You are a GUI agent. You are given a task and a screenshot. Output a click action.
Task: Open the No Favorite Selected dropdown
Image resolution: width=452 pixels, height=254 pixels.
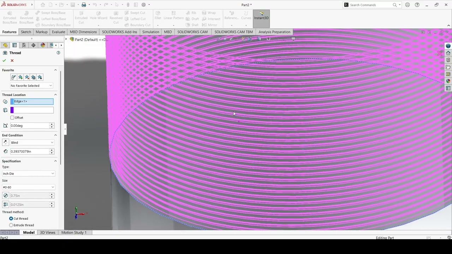[x=31, y=86]
